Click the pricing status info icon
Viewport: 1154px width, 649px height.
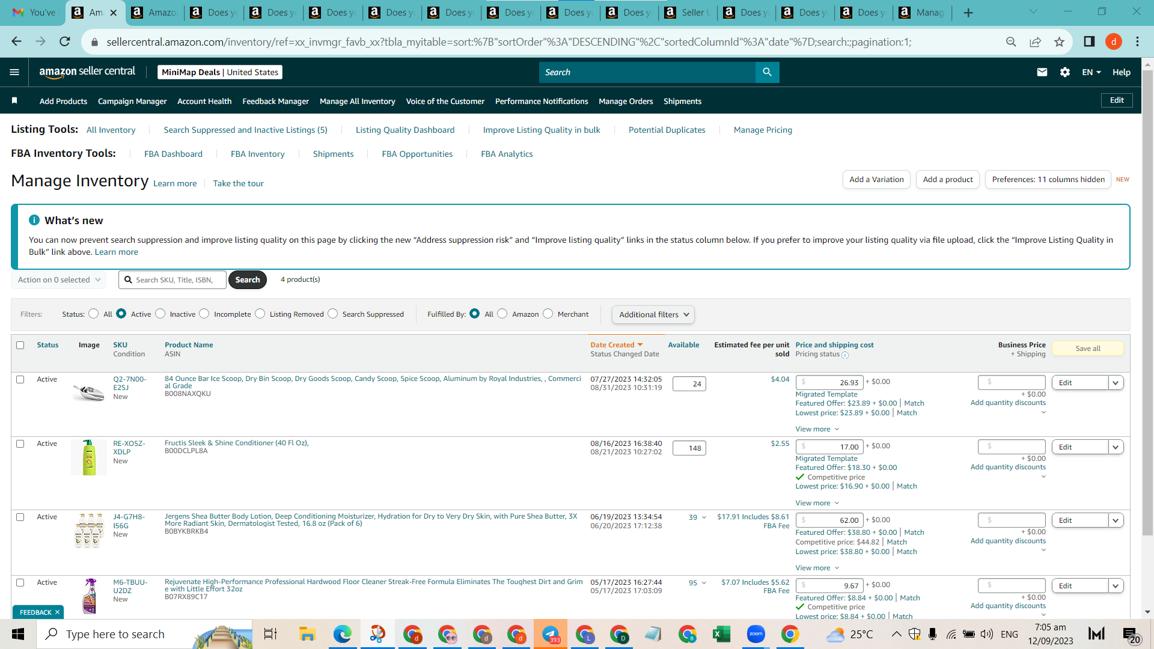click(845, 355)
